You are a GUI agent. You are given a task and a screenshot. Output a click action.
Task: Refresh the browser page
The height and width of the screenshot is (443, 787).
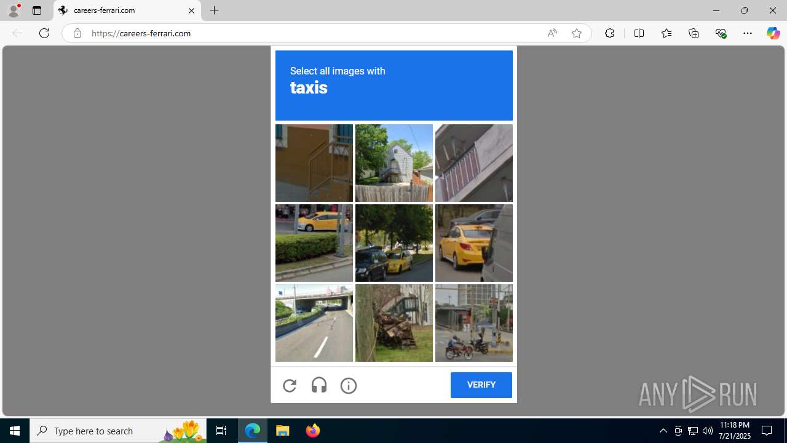click(x=44, y=33)
